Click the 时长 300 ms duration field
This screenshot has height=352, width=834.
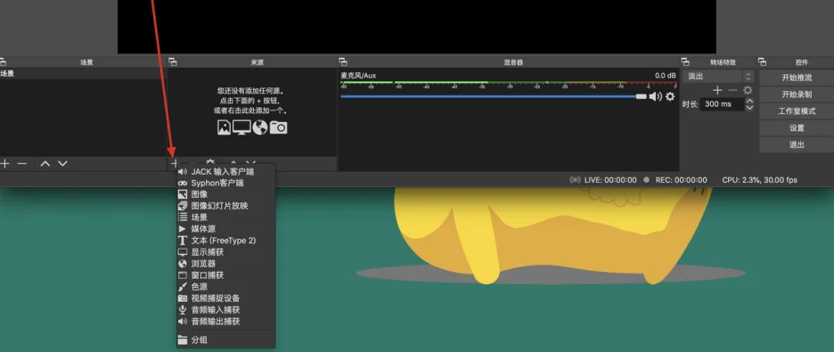click(723, 104)
